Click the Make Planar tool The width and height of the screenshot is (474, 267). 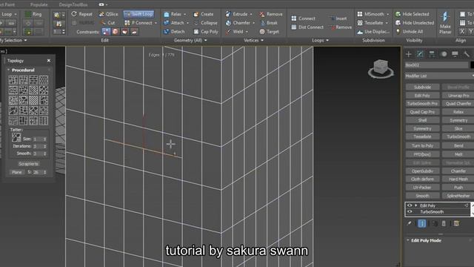[445, 22]
